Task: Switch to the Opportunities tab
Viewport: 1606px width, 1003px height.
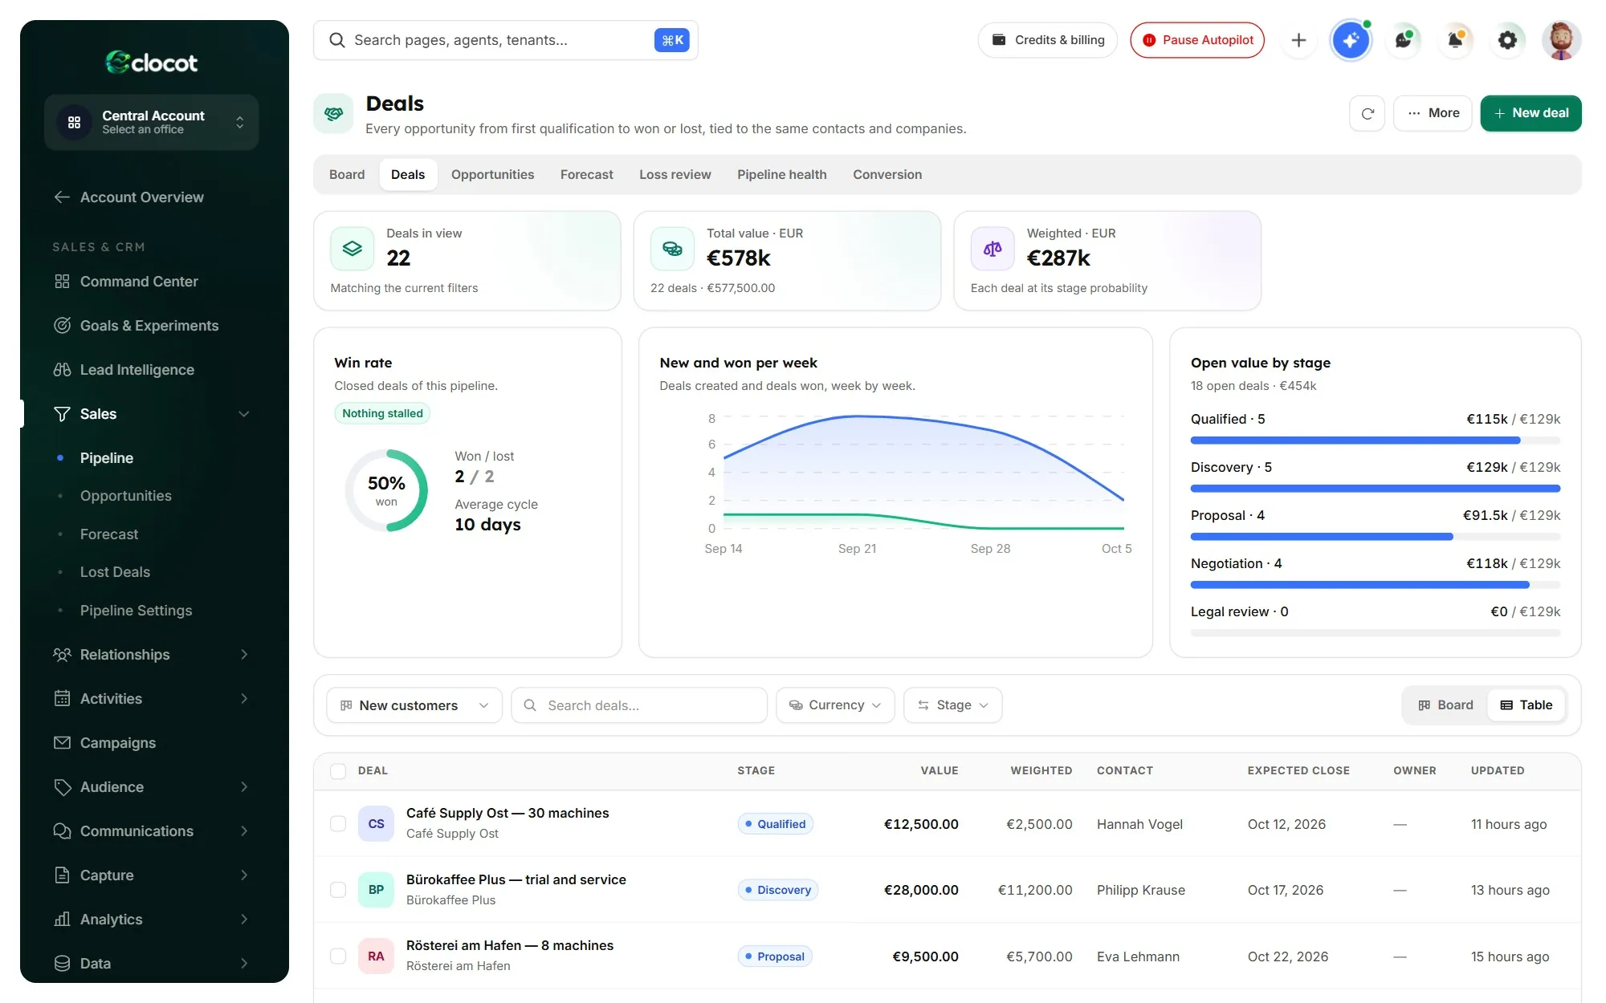Action: [x=492, y=175]
